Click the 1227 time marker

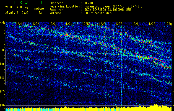click(x=119, y=24)
